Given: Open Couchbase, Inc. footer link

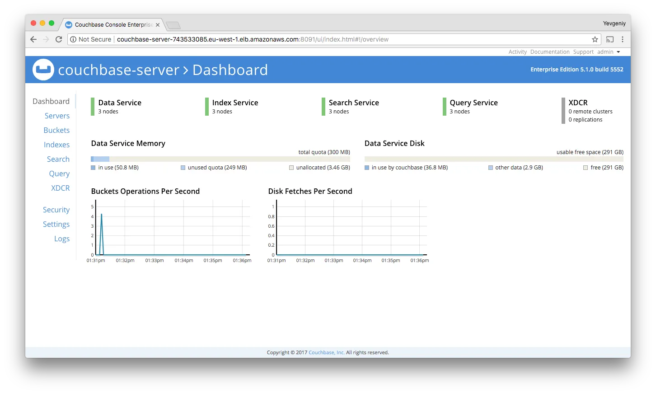Looking at the screenshot, I should click(326, 352).
